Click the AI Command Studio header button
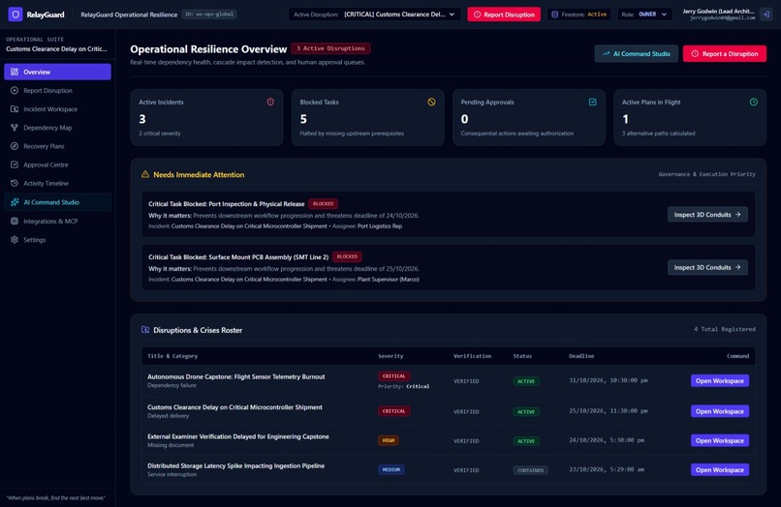This screenshot has height=507, width=781. pyautogui.click(x=636, y=54)
